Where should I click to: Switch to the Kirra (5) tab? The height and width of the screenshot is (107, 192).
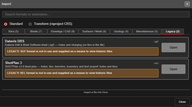[x=13, y=31]
